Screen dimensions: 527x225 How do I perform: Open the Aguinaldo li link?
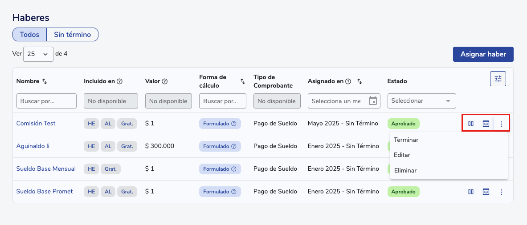(33, 146)
